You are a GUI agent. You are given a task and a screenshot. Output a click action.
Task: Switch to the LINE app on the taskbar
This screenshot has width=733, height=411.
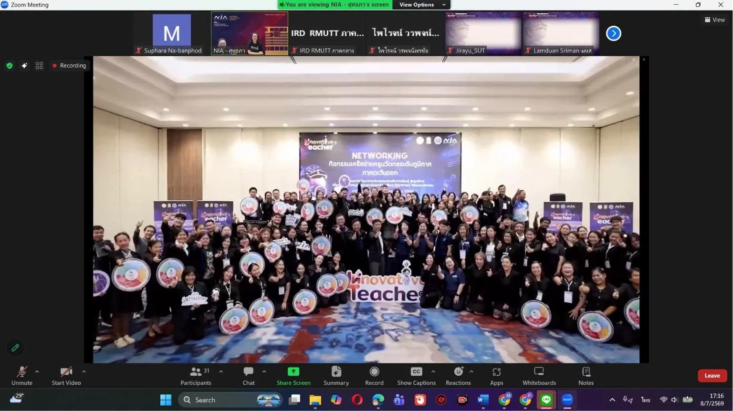tap(546, 400)
